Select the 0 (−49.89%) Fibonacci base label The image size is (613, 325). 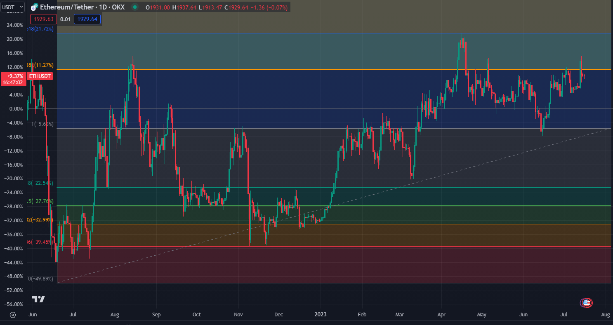[x=41, y=279]
